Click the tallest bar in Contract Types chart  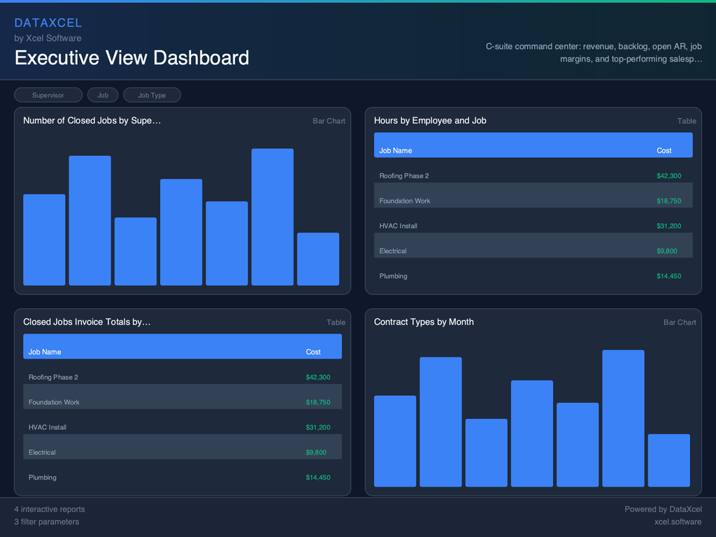pos(622,417)
